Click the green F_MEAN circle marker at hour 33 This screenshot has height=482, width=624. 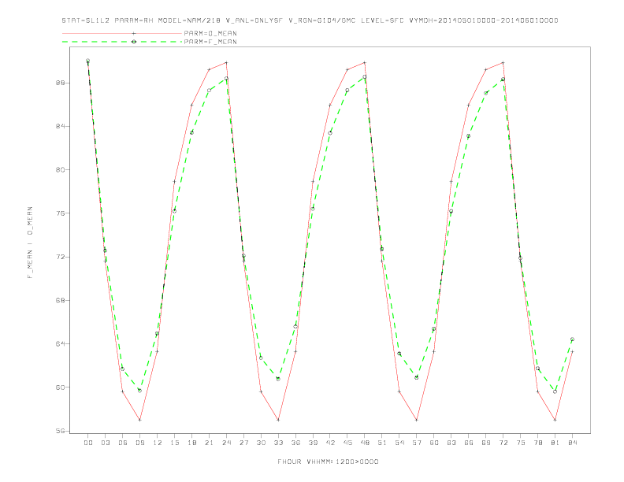point(278,379)
